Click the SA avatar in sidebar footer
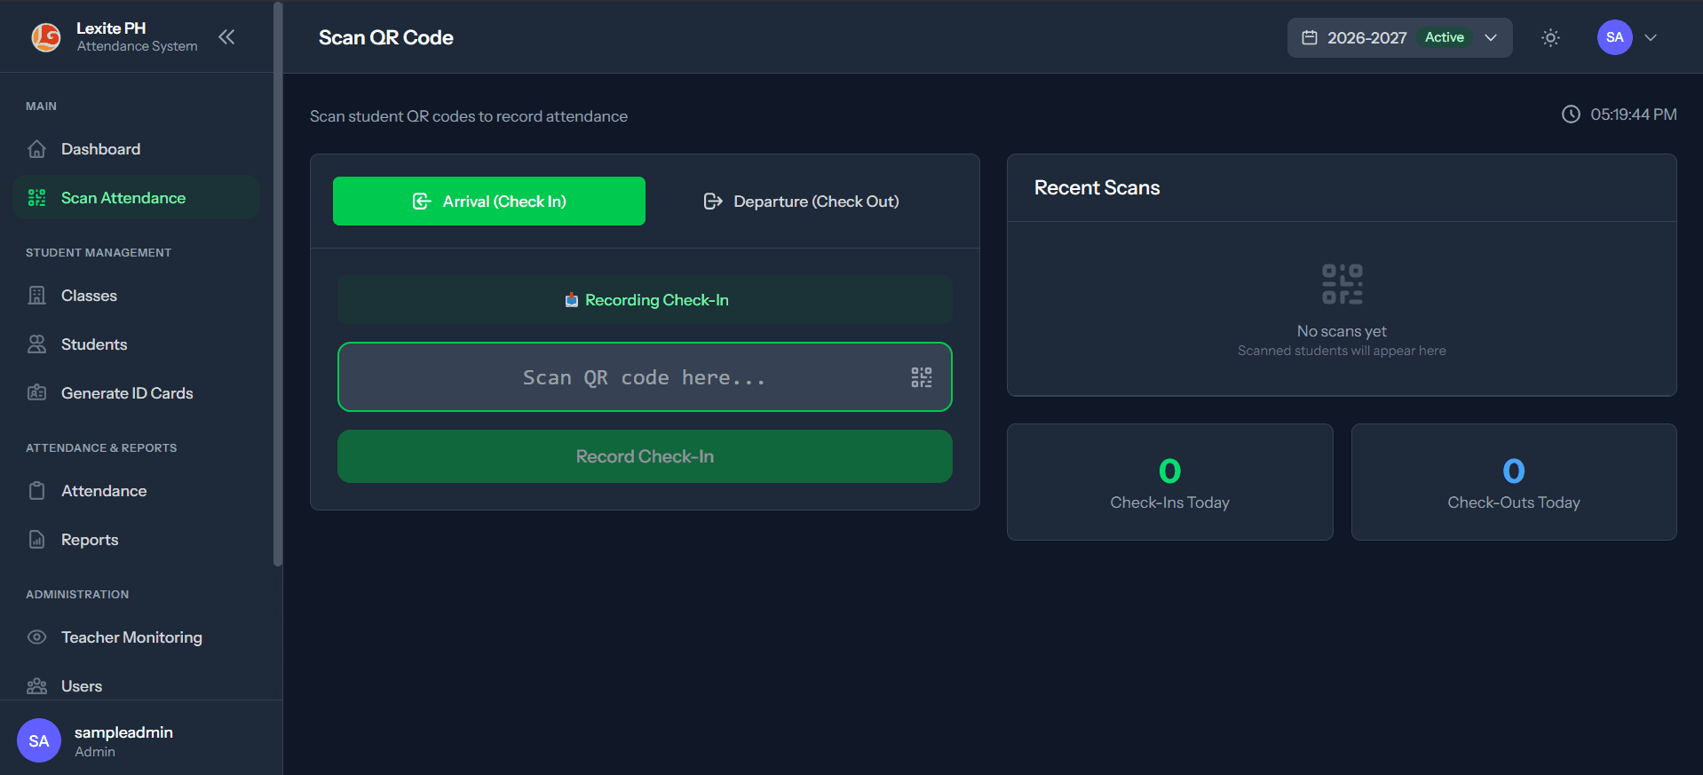Screen dimensions: 1703x775 [39, 740]
